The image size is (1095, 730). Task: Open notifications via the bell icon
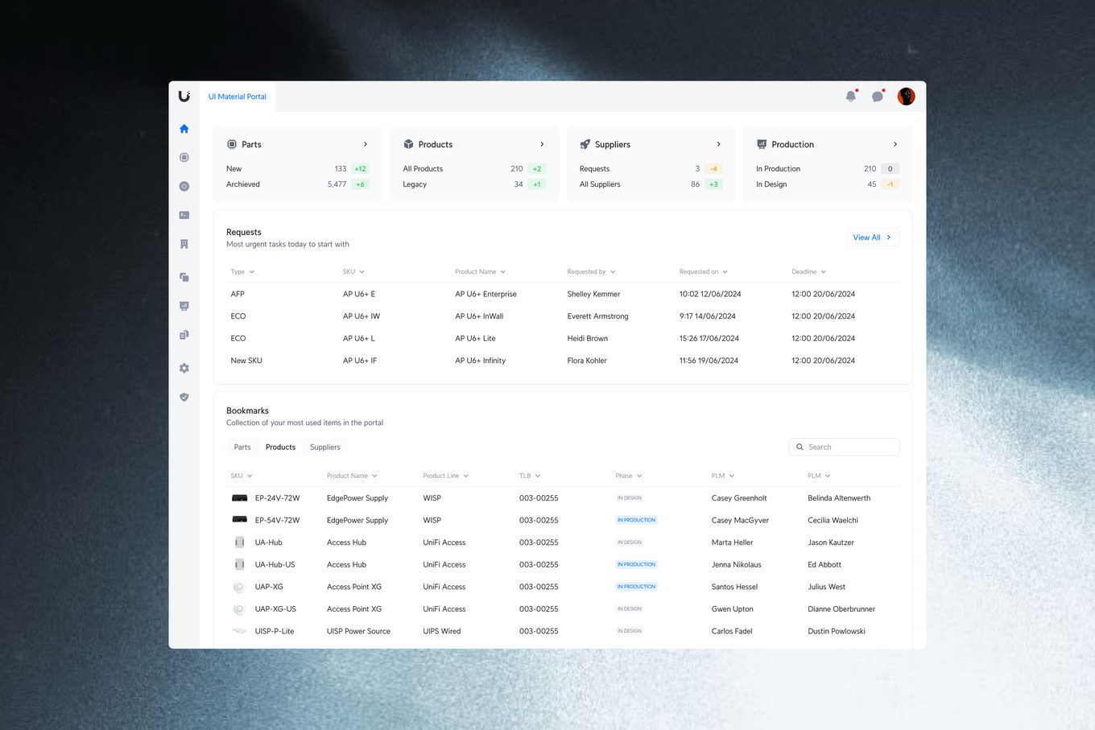tap(851, 97)
